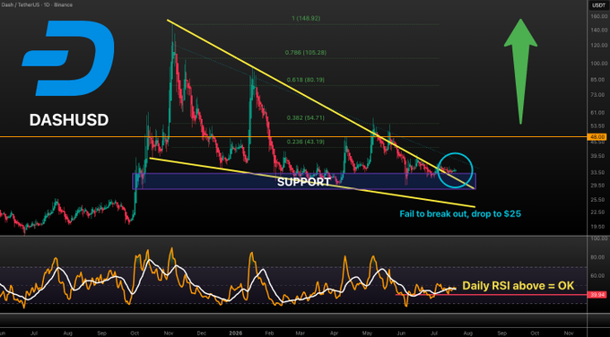
Task: Click the 0.618 (80.19) Fibonacci label
Action: 305,80
